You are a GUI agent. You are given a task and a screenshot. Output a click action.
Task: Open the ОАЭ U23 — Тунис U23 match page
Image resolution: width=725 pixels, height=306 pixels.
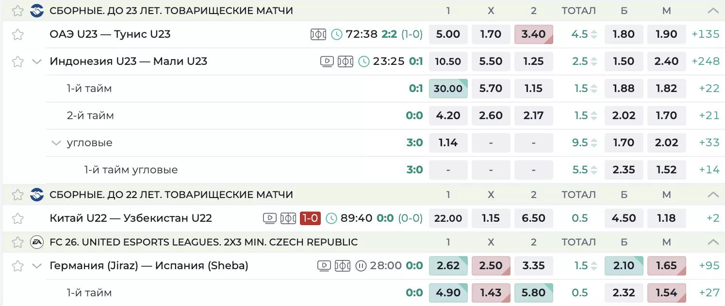point(110,34)
